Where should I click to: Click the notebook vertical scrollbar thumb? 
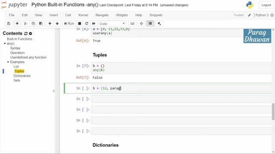(x=273, y=111)
